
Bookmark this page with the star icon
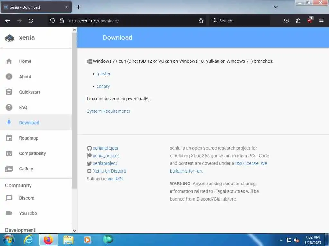pos(201,21)
